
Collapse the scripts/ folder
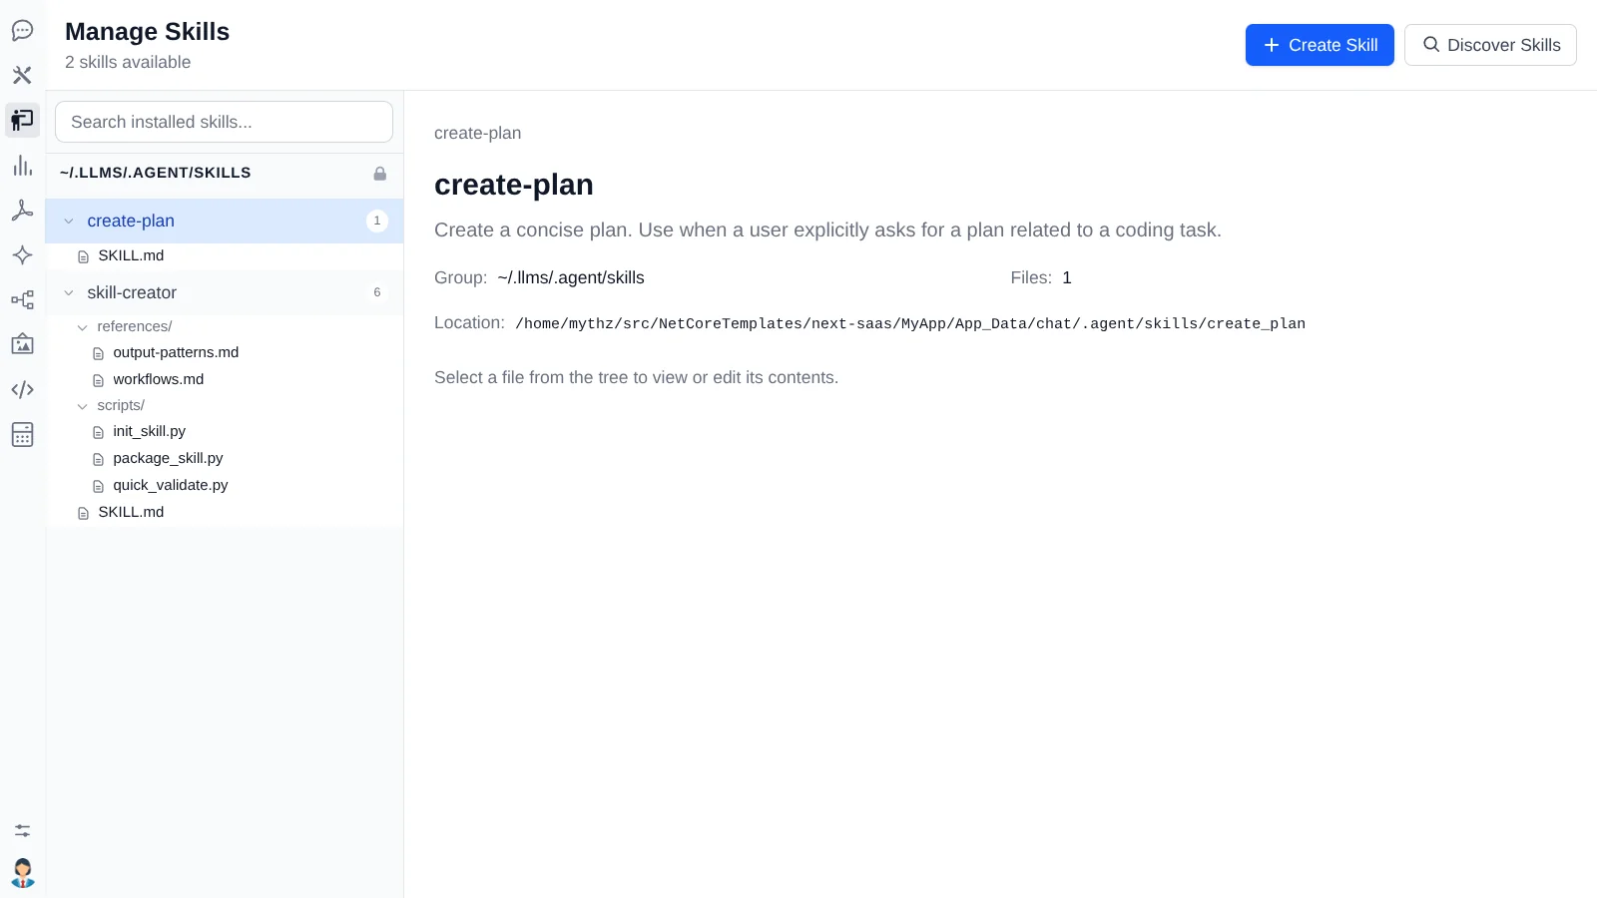point(82,406)
